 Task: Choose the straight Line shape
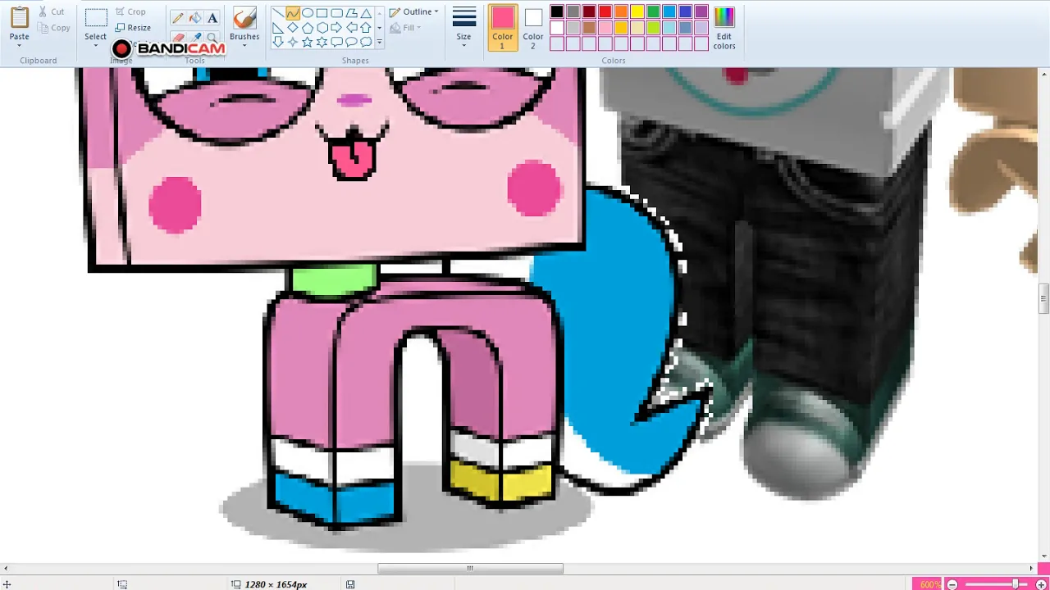pos(278,13)
